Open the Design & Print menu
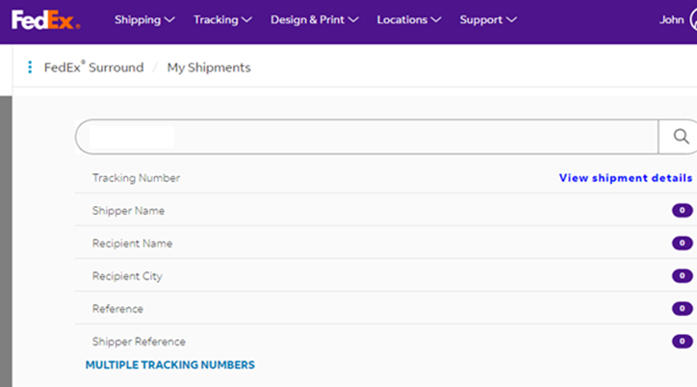Image resolution: width=697 pixels, height=387 pixels. (x=315, y=20)
